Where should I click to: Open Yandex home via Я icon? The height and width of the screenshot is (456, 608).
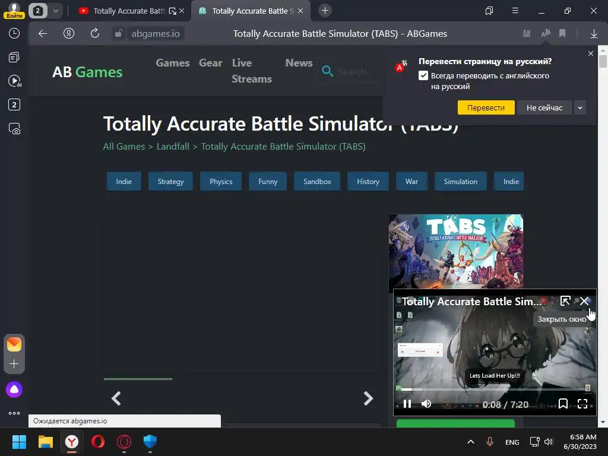[69, 34]
